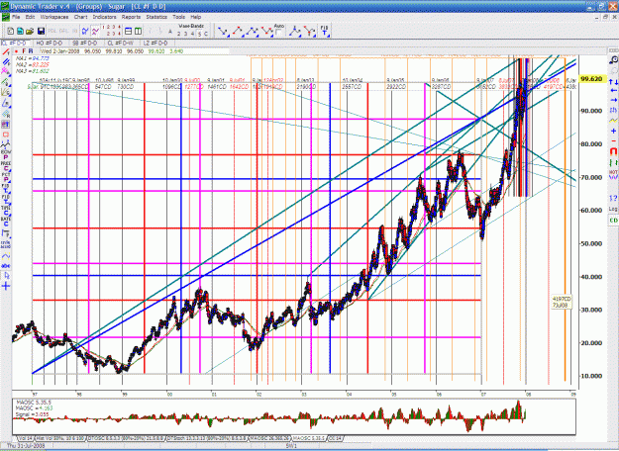Click the yellow 99.620 price label
Viewport: 619px width, 451px height.
591,79
